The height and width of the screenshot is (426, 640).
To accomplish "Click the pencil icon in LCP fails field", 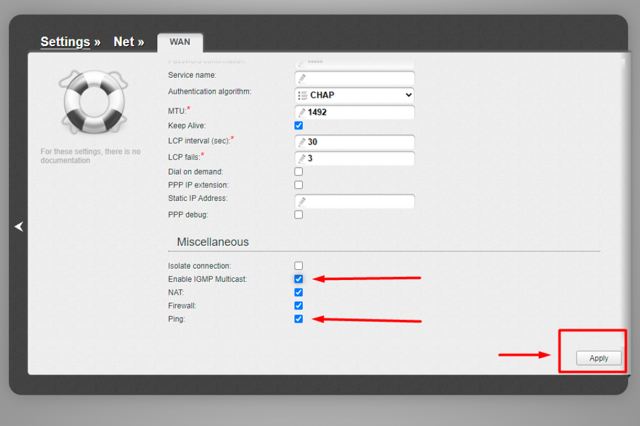I will point(302,158).
